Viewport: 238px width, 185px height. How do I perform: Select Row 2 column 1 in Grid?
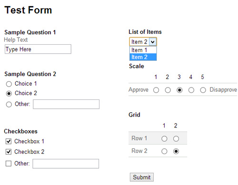[164, 151]
